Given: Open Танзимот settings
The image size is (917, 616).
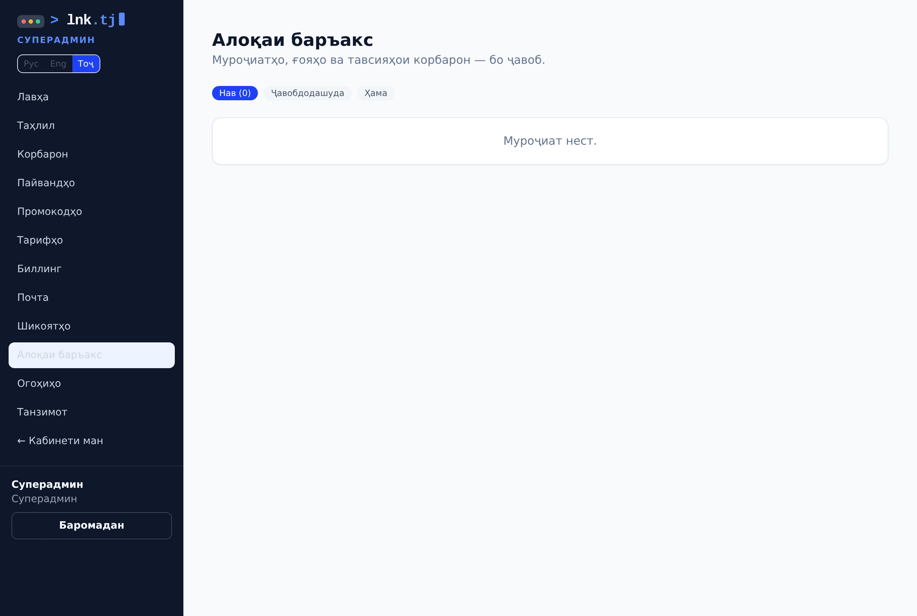Looking at the screenshot, I should click(92, 413).
